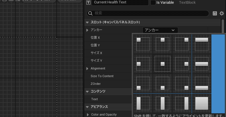
Task: Click the TextBlock widget type icon
Action: pos(88,3)
